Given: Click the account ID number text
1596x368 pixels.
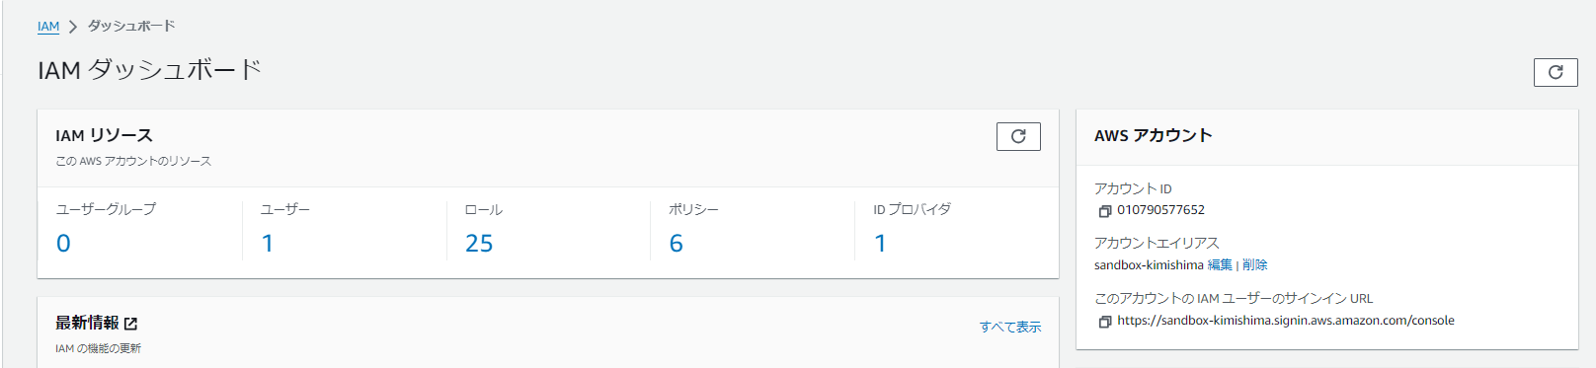Looking at the screenshot, I should click(x=1161, y=210).
